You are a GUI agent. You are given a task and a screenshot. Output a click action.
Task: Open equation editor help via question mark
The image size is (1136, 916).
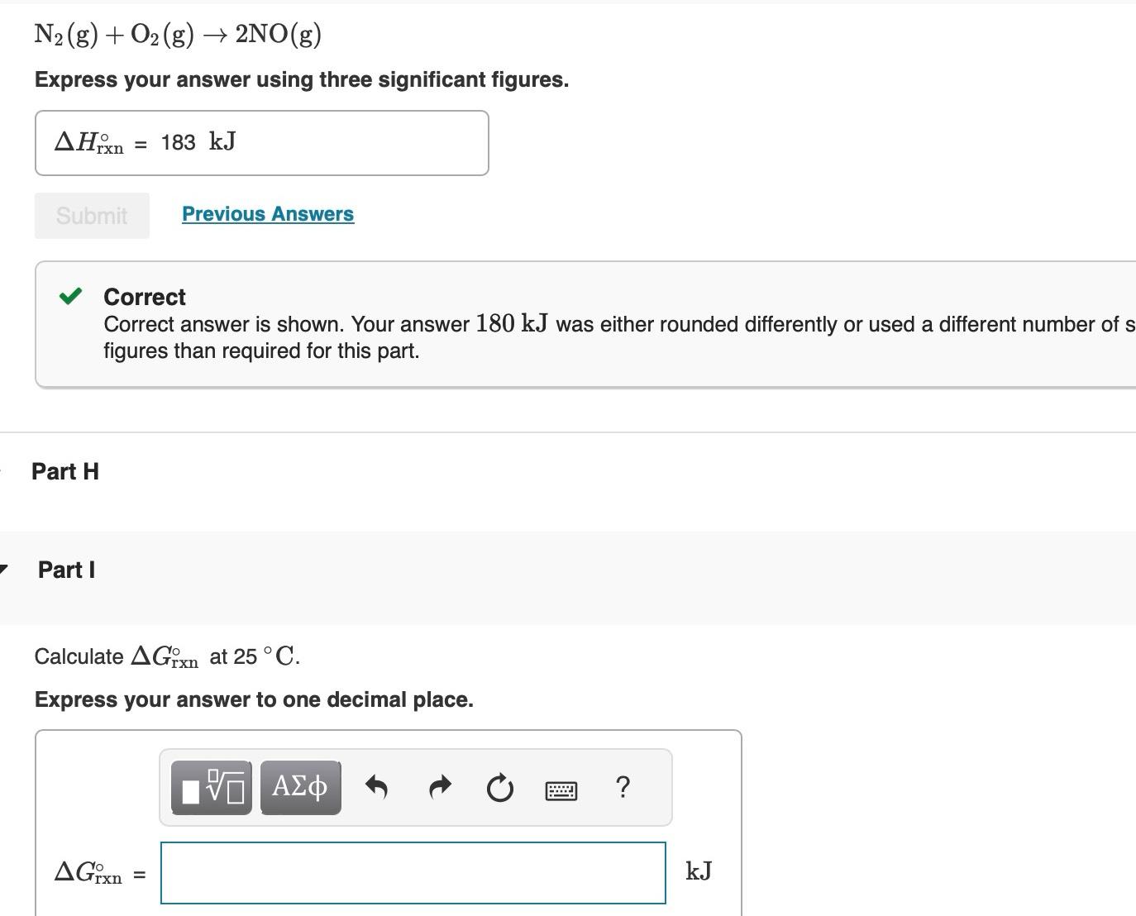[623, 787]
